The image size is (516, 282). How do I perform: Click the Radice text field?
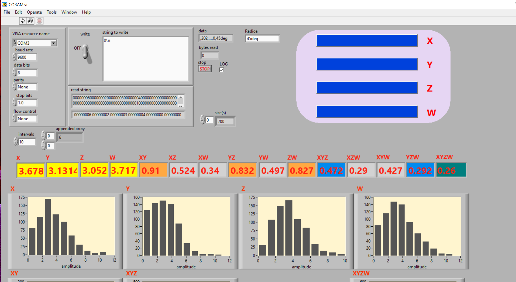[x=262, y=39]
